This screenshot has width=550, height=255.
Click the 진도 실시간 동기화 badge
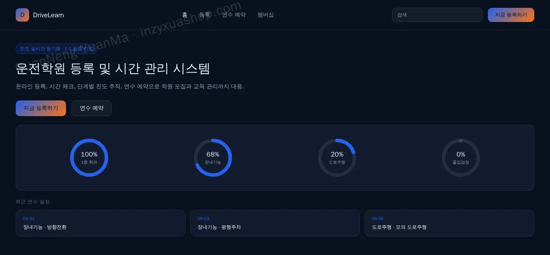coord(57,49)
